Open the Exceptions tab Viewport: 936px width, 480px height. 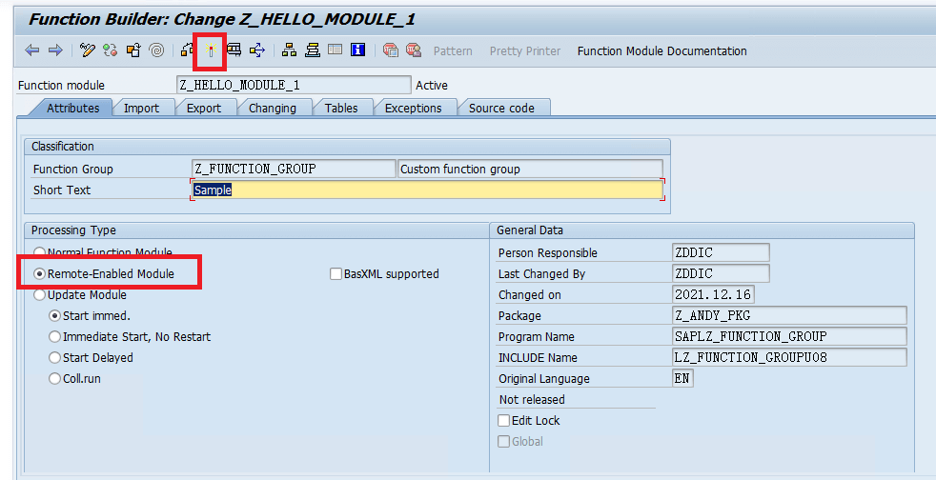[x=413, y=109]
